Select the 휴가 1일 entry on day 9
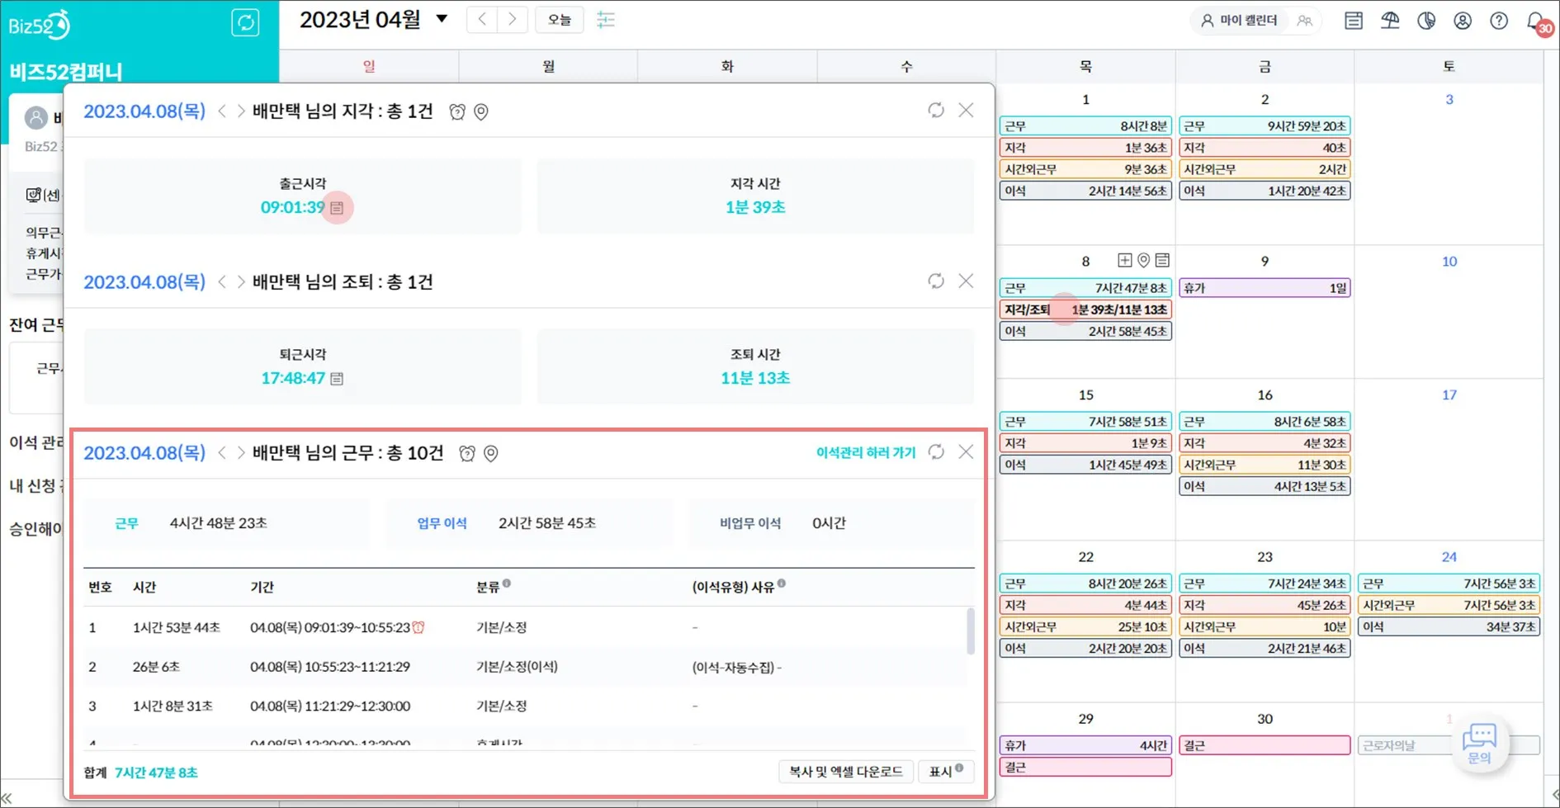The image size is (1560, 808). tap(1265, 288)
